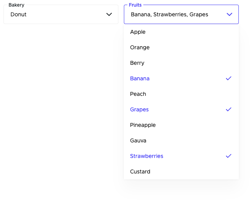The image size is (252, 201).
Task: Click the Fruits field label
Action: (x=135, y=5)
